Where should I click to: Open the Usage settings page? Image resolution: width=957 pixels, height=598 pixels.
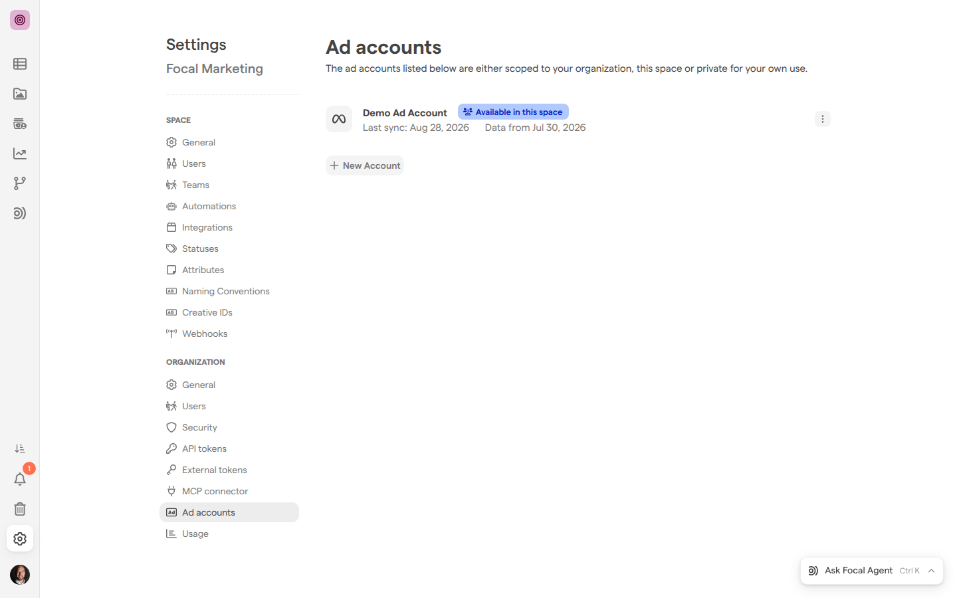(x=229, y=534)
